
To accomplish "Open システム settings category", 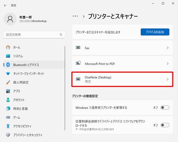I will point(34,56).
